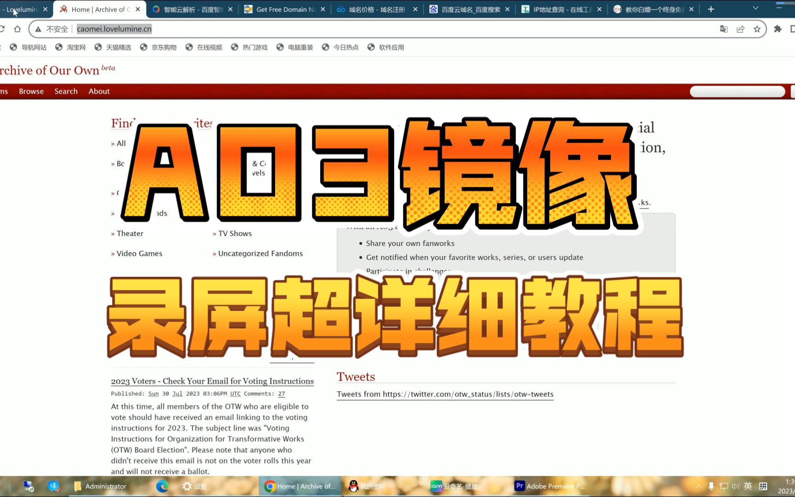Viewport: 795px width, 497px height.
Task: Toggle the 拼 input mode in the tray
Action: (x=763, y=486)
